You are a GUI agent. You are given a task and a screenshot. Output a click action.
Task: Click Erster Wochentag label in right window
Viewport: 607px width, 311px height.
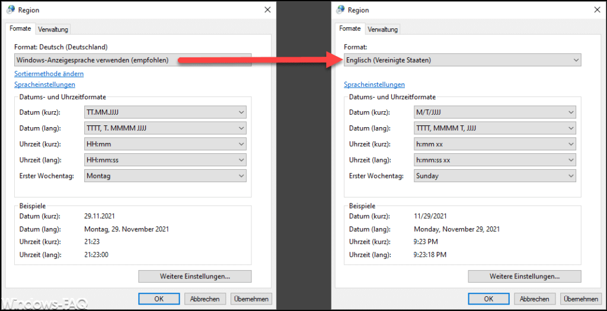pyautogui.click(x=376, y=176)
